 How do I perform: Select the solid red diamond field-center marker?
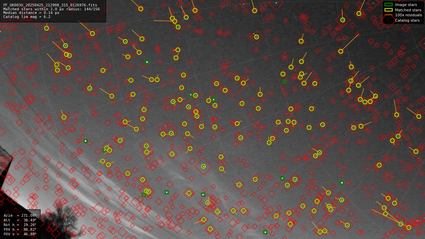pos(213,119)
